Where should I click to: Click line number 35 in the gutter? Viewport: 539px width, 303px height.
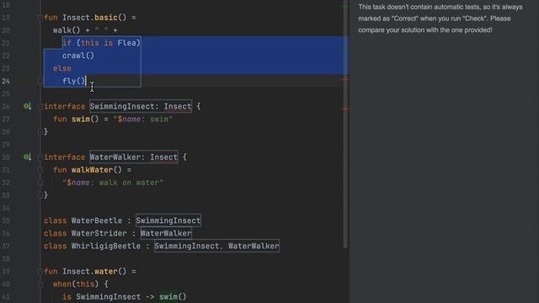pos(6,221)
